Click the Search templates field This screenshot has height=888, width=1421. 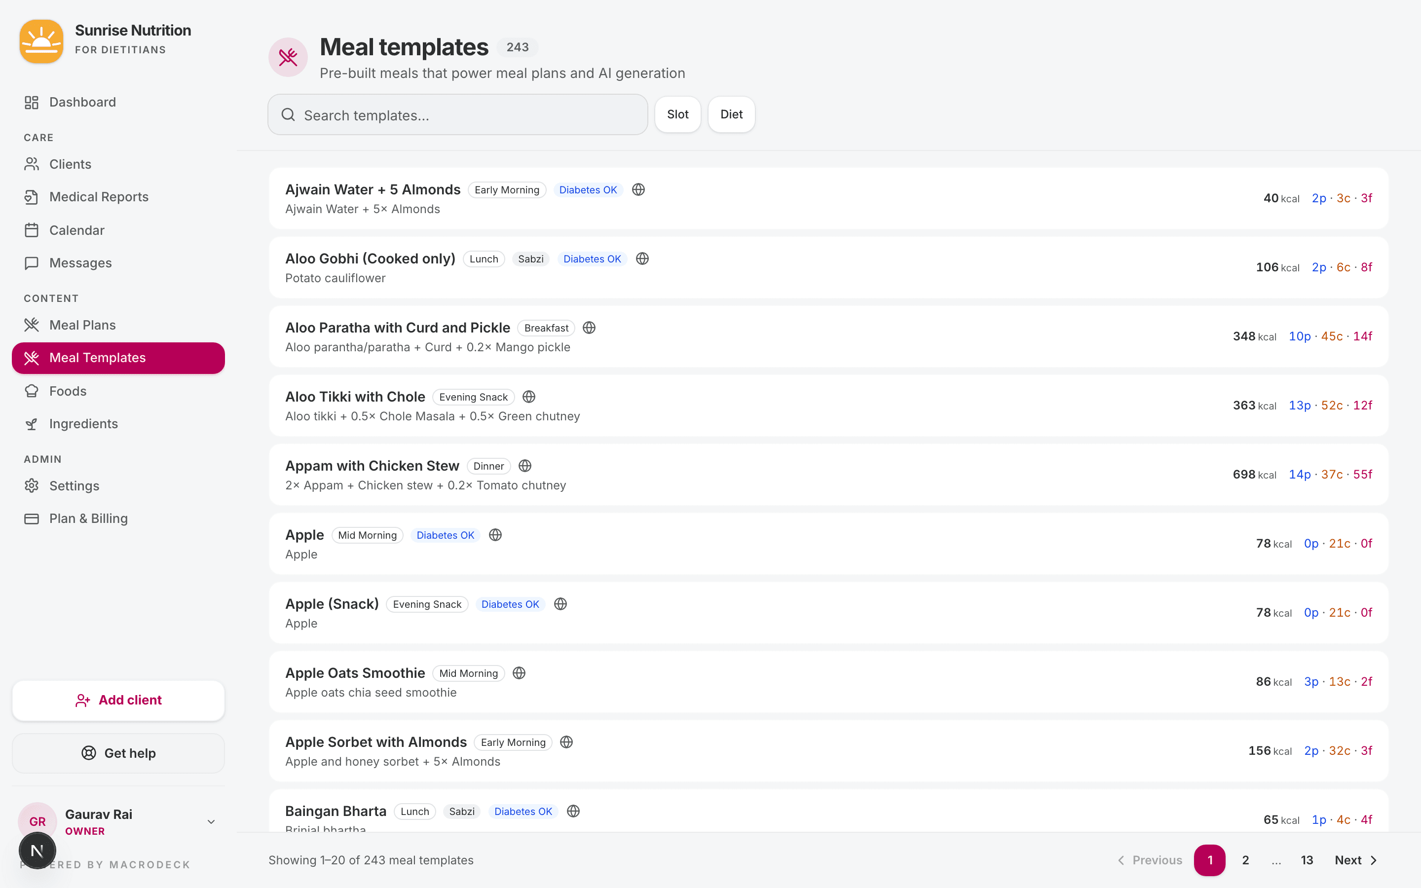coord(457,114)
